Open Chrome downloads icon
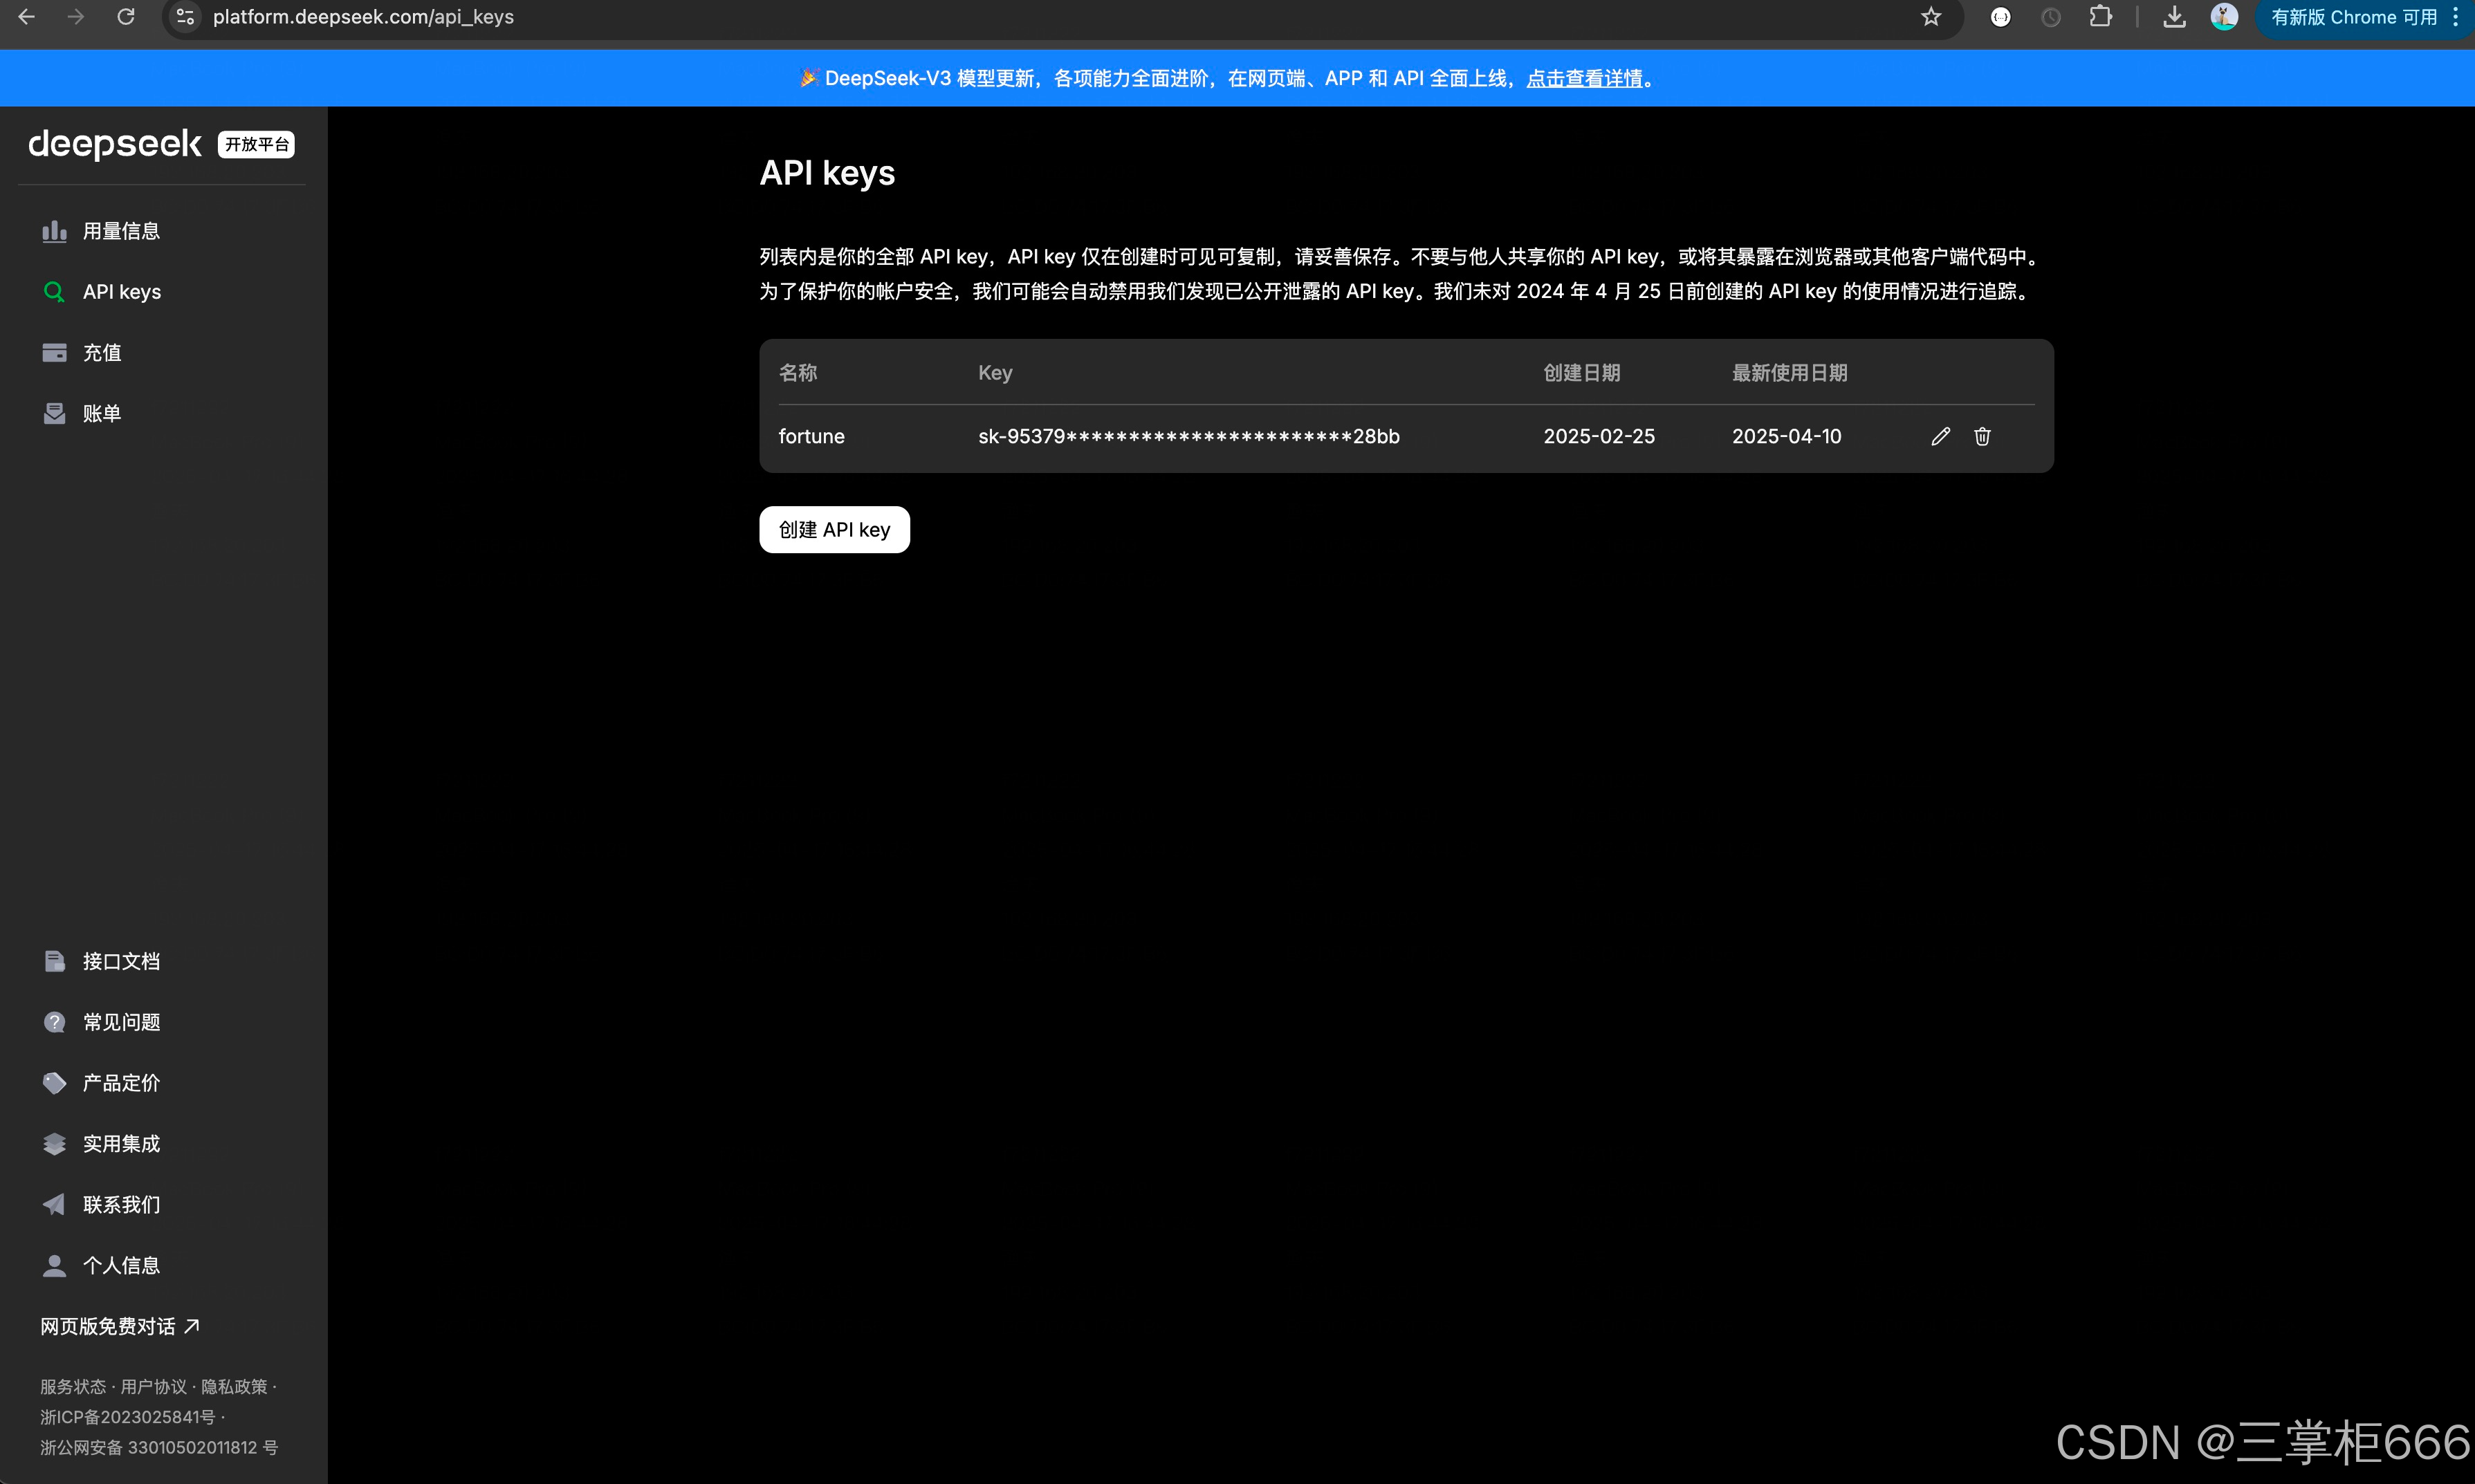The height and width of the screenshot is (1484, 2475). click(x=2174, y=17)
